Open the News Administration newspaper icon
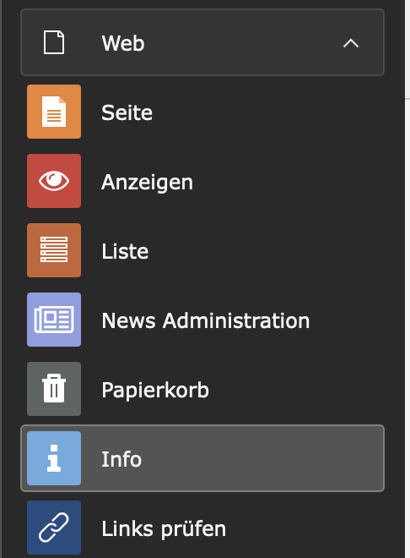 (54, 320)
